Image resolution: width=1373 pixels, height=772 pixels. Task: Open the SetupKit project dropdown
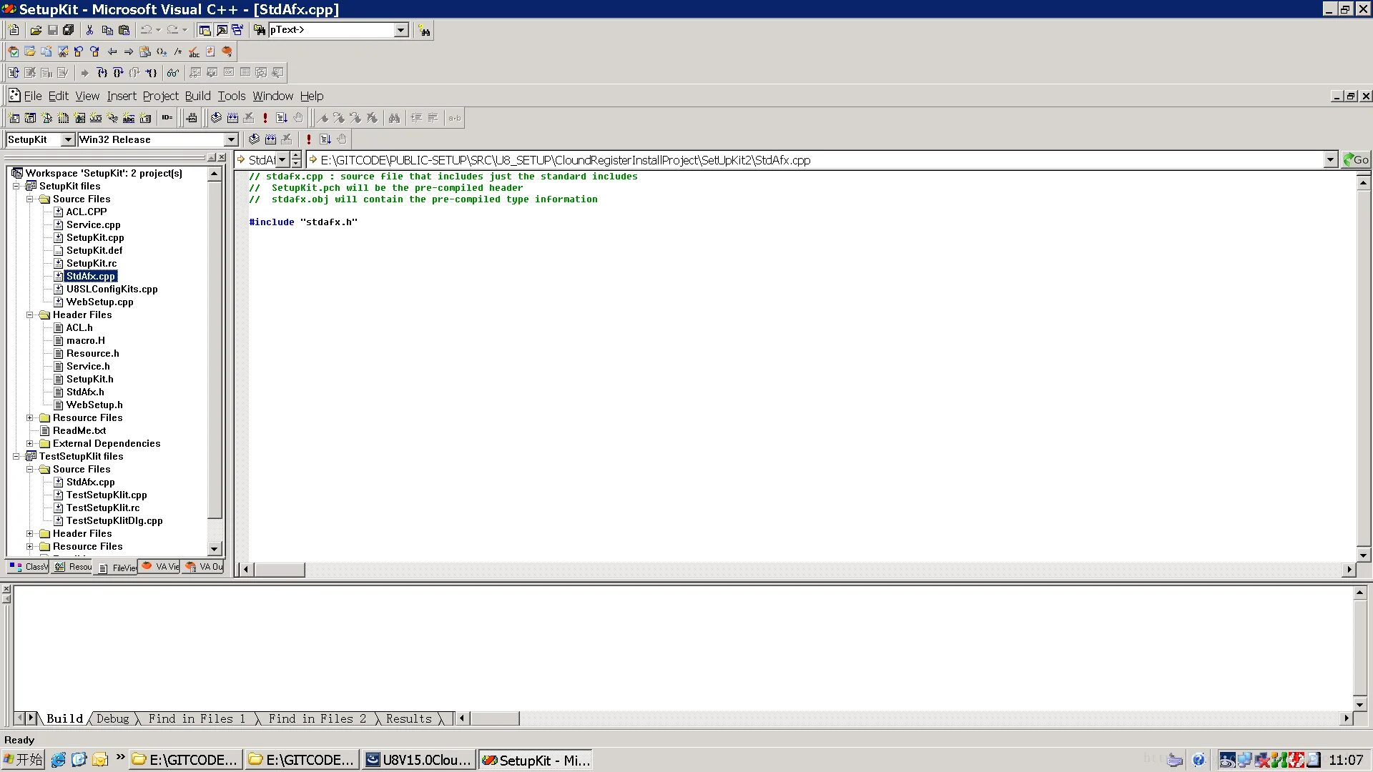pyautogui.click(x=68, y=139)
